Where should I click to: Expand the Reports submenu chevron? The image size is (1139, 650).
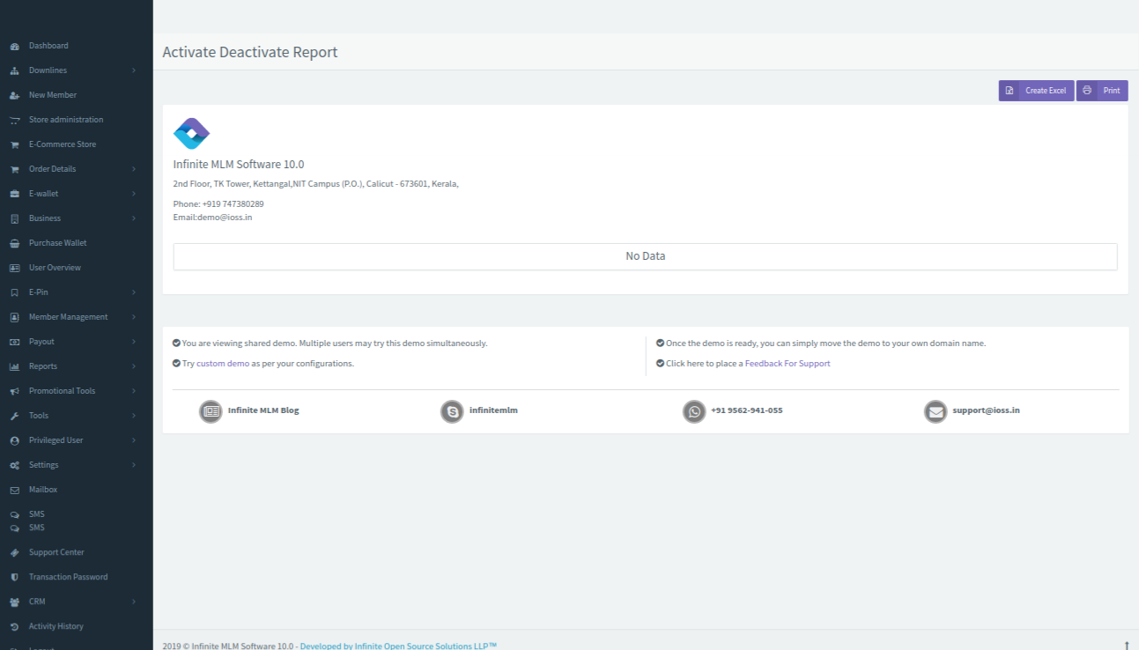coord(134,366)
